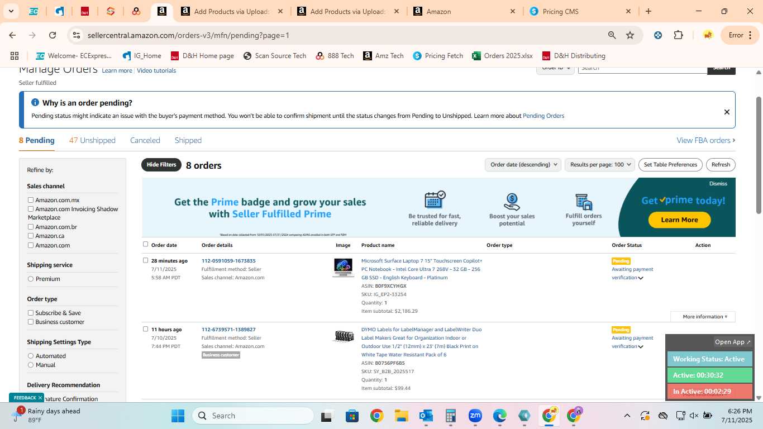Check the Amazon.ca sales channel filter
This screenshot has width=763, height=429.
[x=31, y=236]
